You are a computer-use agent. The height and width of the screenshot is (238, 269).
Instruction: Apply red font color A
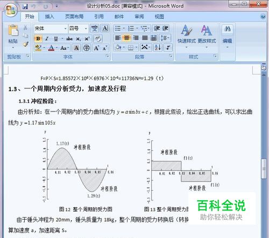pyautogui.click(x=51, y=48)
